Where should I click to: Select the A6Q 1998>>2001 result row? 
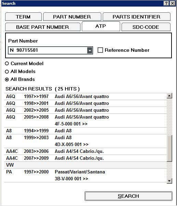click(x=85, y=104)
